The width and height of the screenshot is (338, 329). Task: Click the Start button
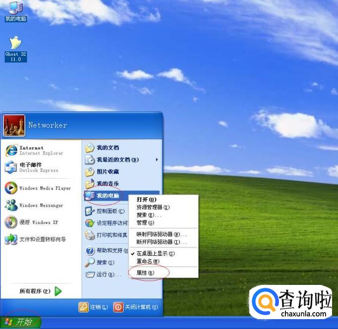point(20,323)
